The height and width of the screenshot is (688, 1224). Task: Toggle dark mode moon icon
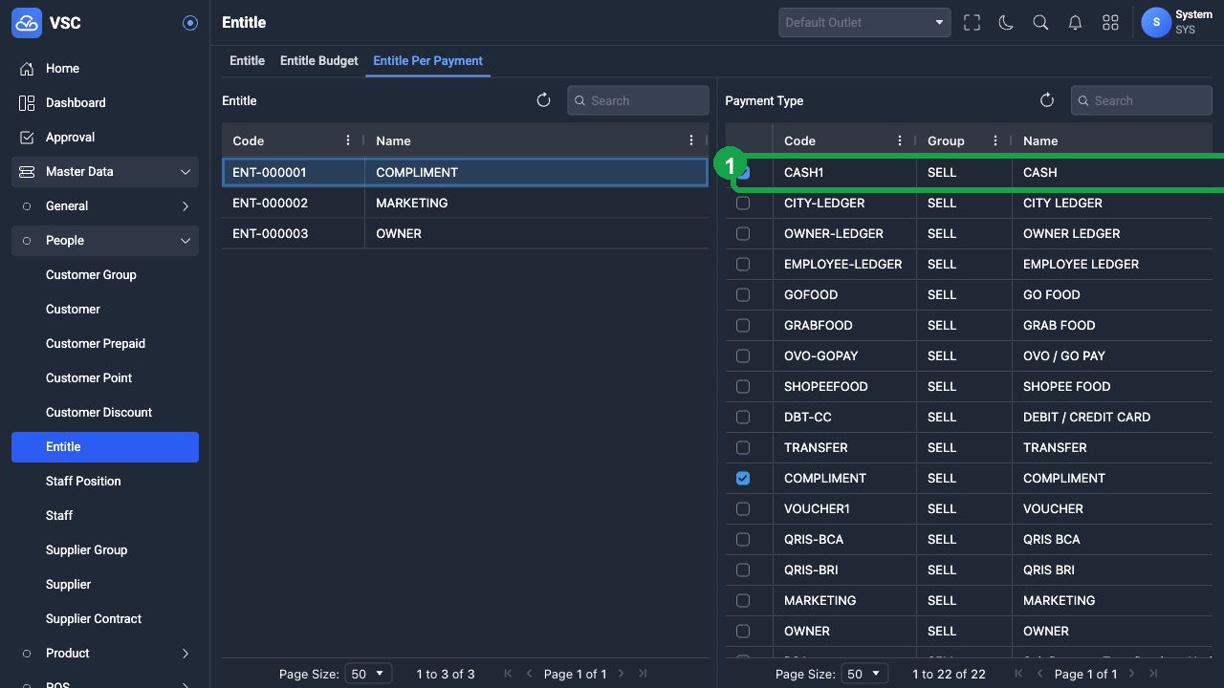[1006, 23]
